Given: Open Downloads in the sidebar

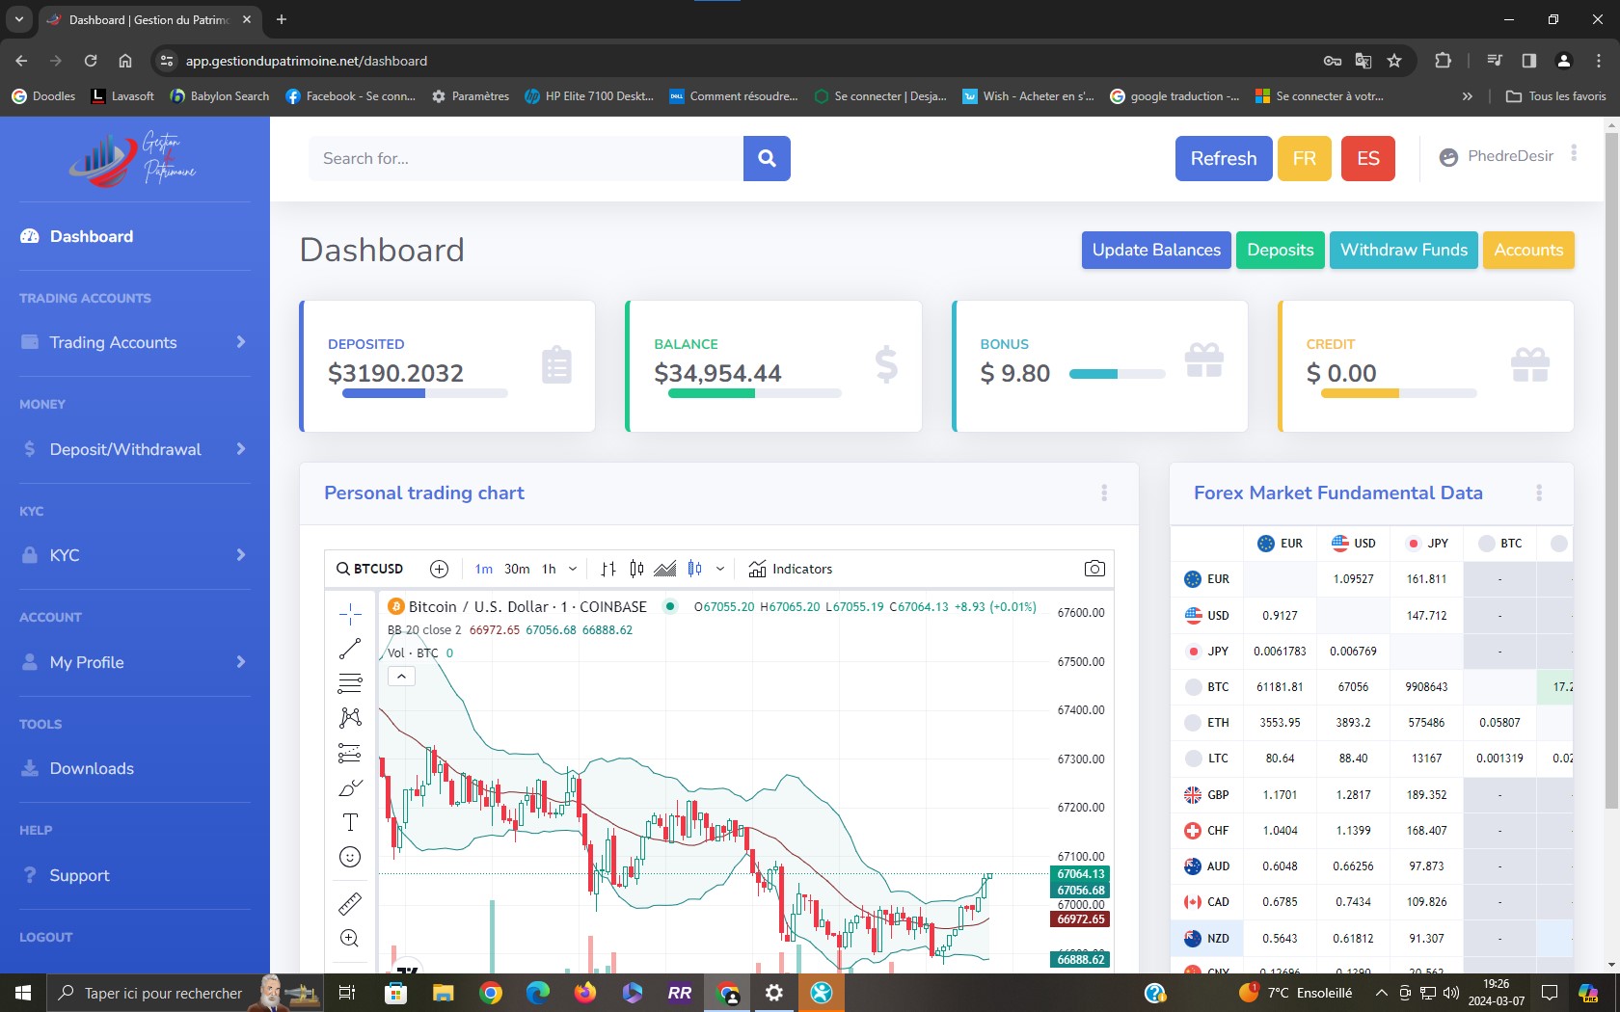Looking at the screenshot, I should 92,768.
